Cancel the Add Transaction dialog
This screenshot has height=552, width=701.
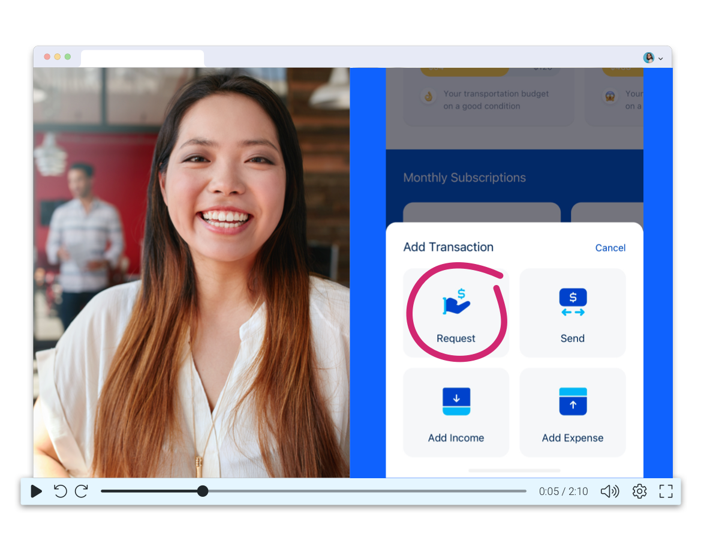coord(610,248)
